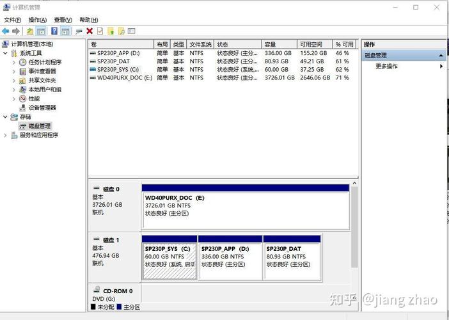The width and height of the screenshot is (449, 320).
Task: Click the blue Back arrow in toolbar
Action: click(x=5, y=31)
